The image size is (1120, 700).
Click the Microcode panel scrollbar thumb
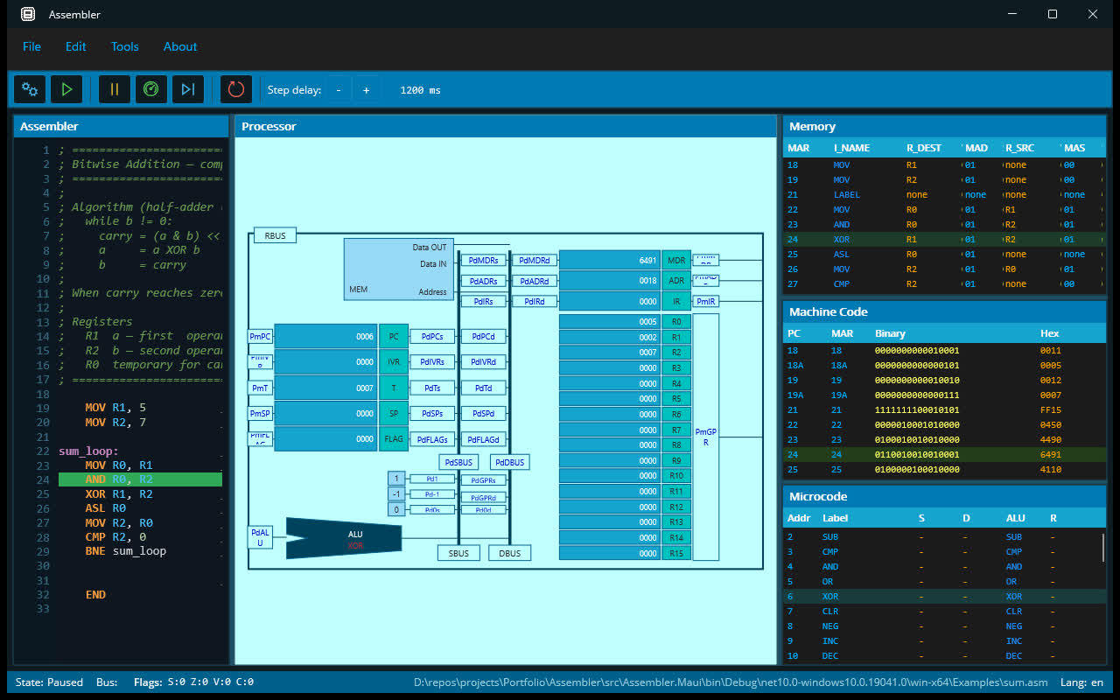(x=1102, y=548)
